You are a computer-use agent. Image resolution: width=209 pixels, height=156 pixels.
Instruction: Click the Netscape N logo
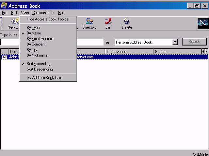coord(202,23)
